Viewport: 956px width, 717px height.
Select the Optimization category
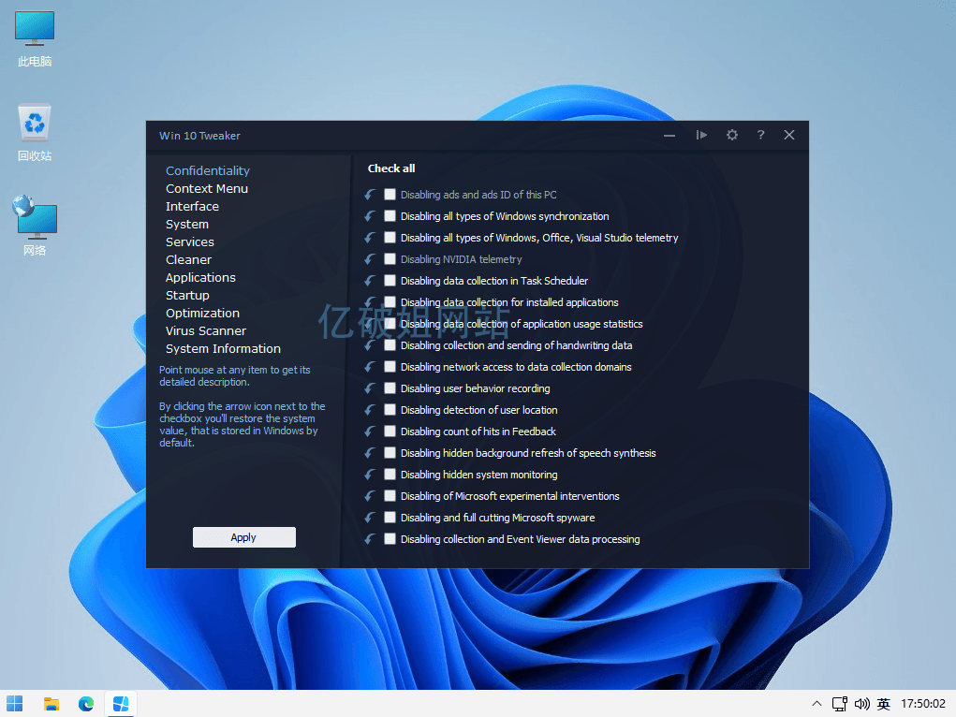tap(202, 313)
